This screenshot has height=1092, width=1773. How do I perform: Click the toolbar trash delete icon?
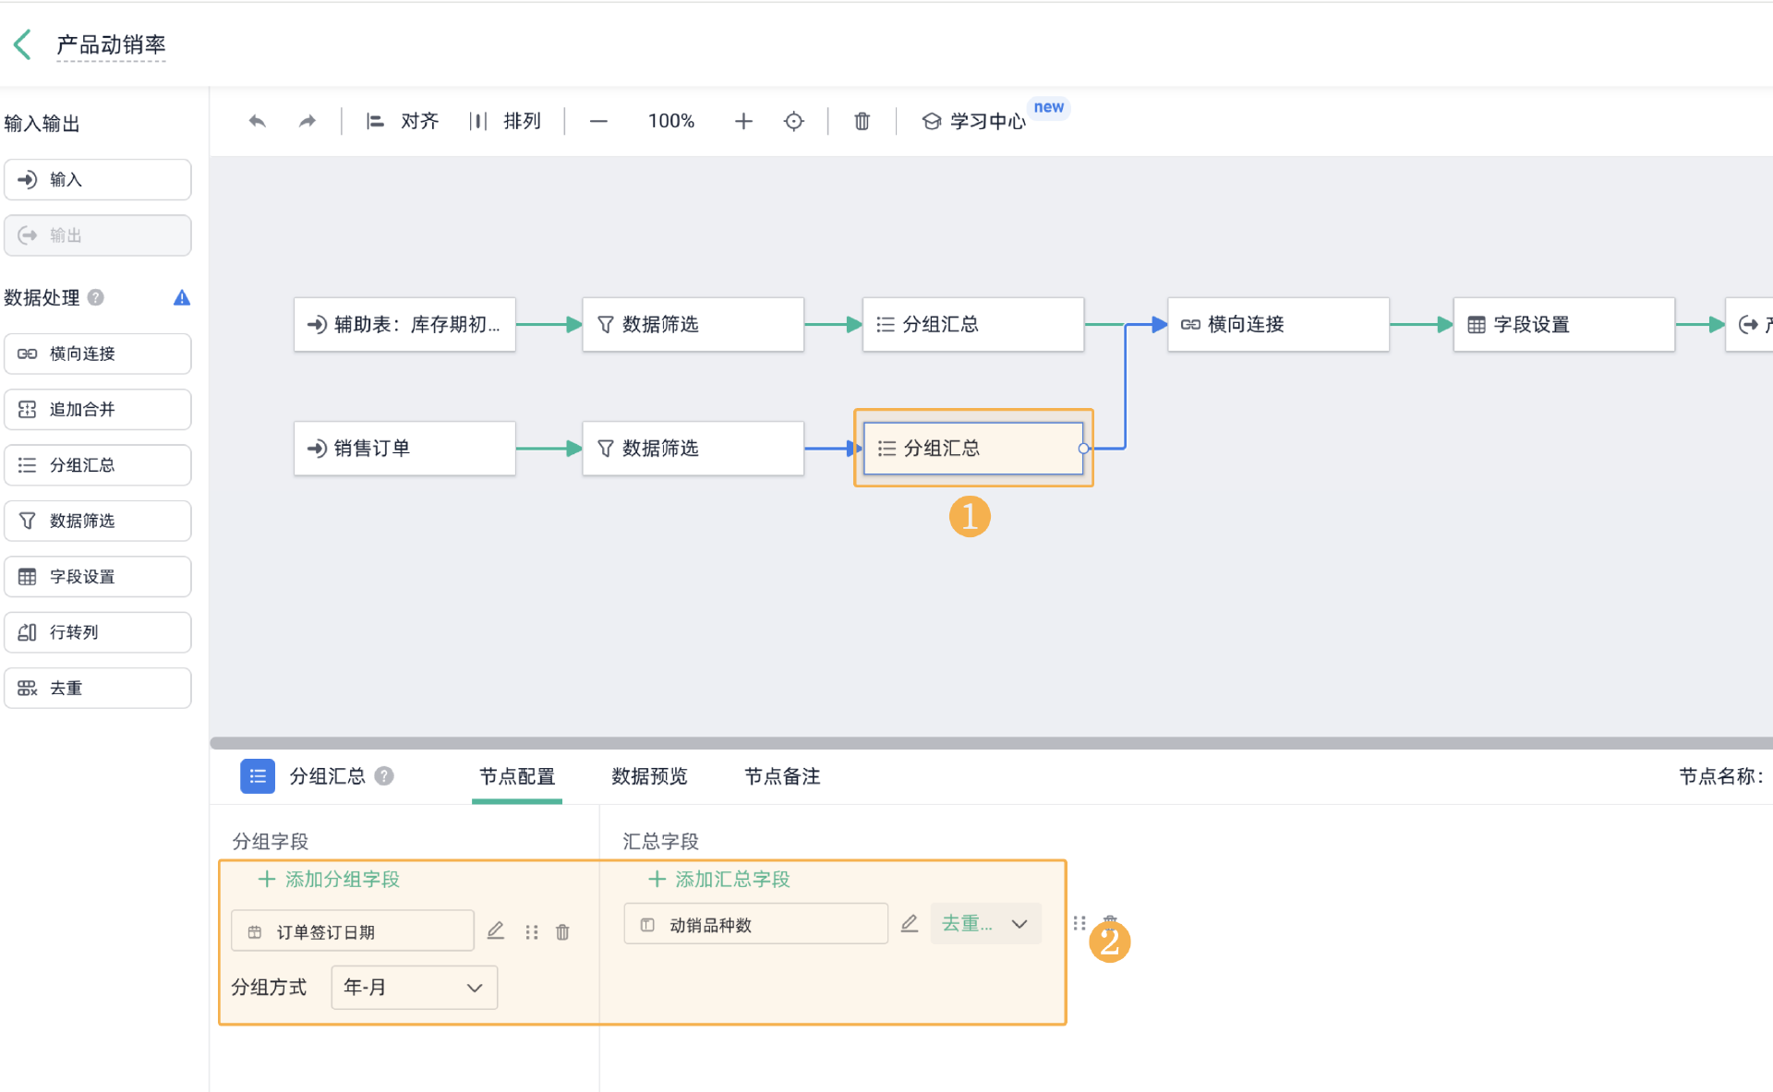(862, 121)
